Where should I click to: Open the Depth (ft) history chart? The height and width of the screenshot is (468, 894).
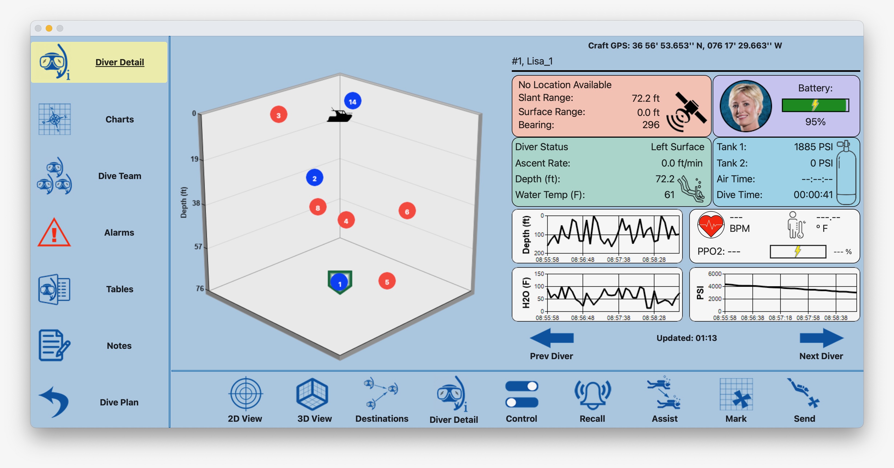597,236
